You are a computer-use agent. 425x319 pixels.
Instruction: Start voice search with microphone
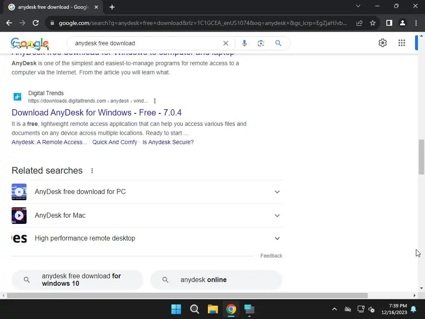pyautogui.click(x=244, y=43)
